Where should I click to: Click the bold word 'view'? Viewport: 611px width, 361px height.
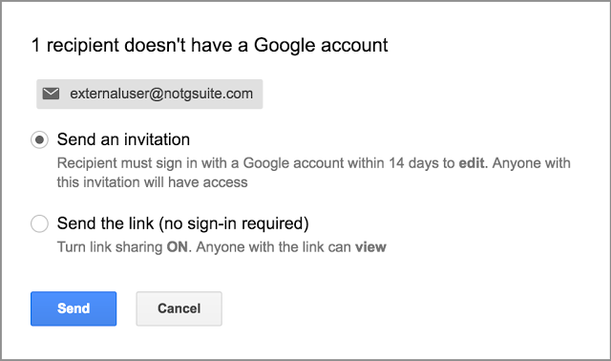[x=370, y=247]
